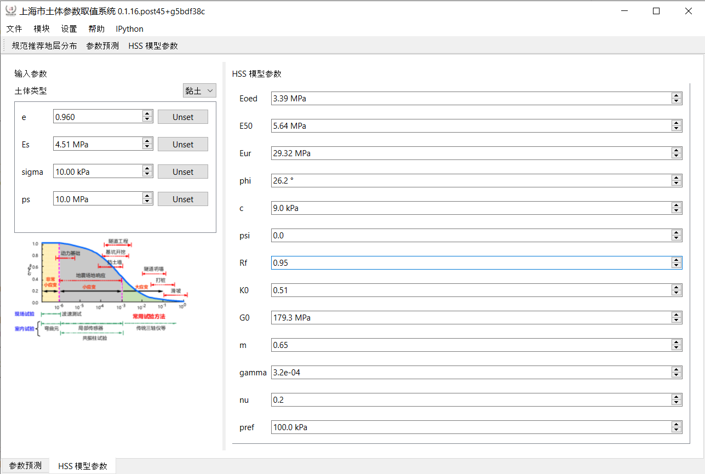The height and width of the screenshot is (474, 705).
Task: Increase G0 value using spinner up arrow
Action: [677, 315]
